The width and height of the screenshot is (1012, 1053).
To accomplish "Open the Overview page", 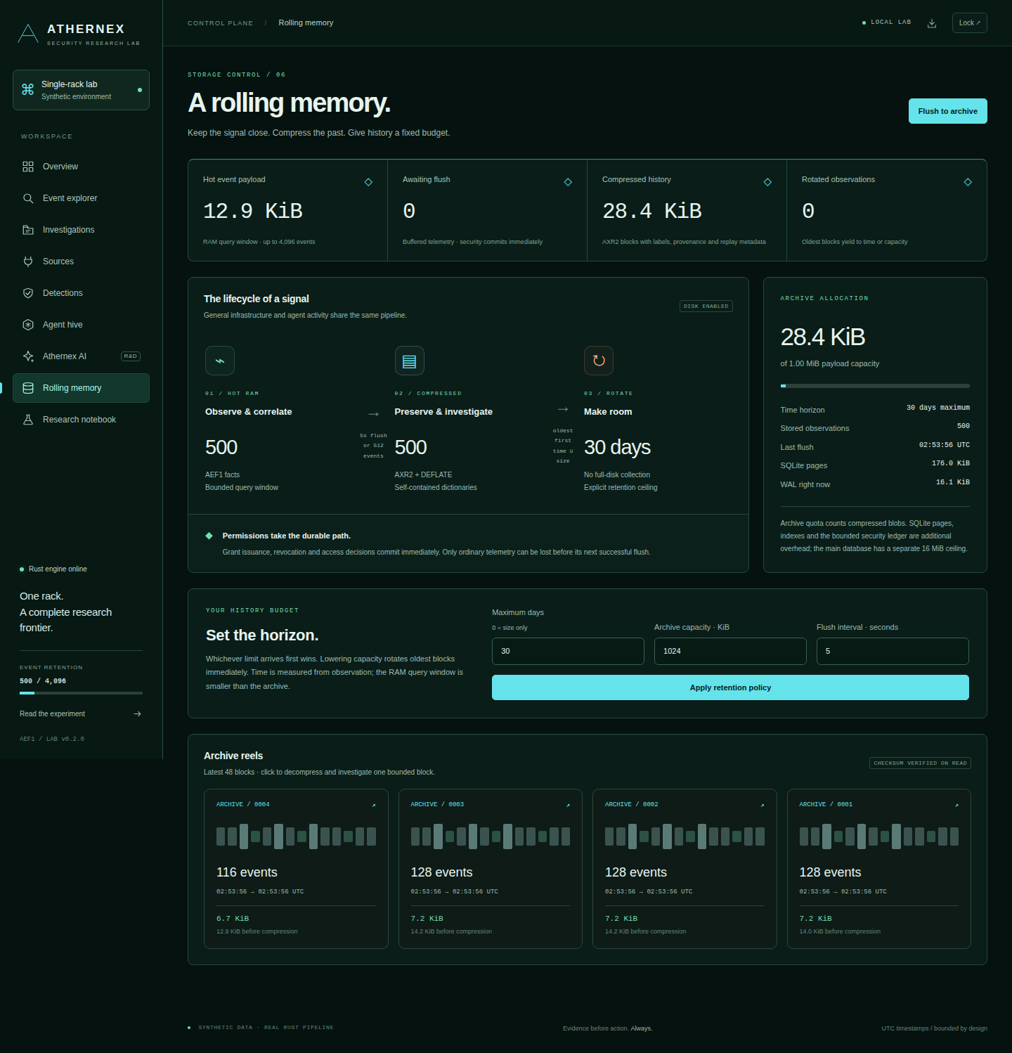I will [81, 167].
